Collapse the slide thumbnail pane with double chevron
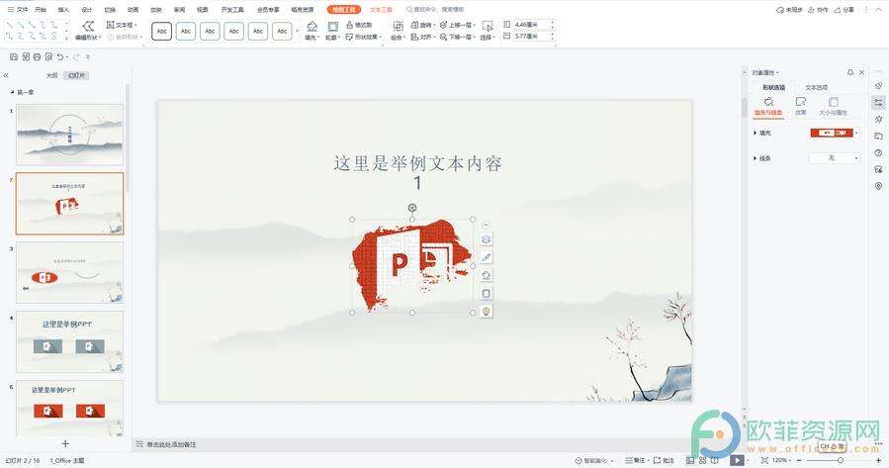 click(6, 75)
